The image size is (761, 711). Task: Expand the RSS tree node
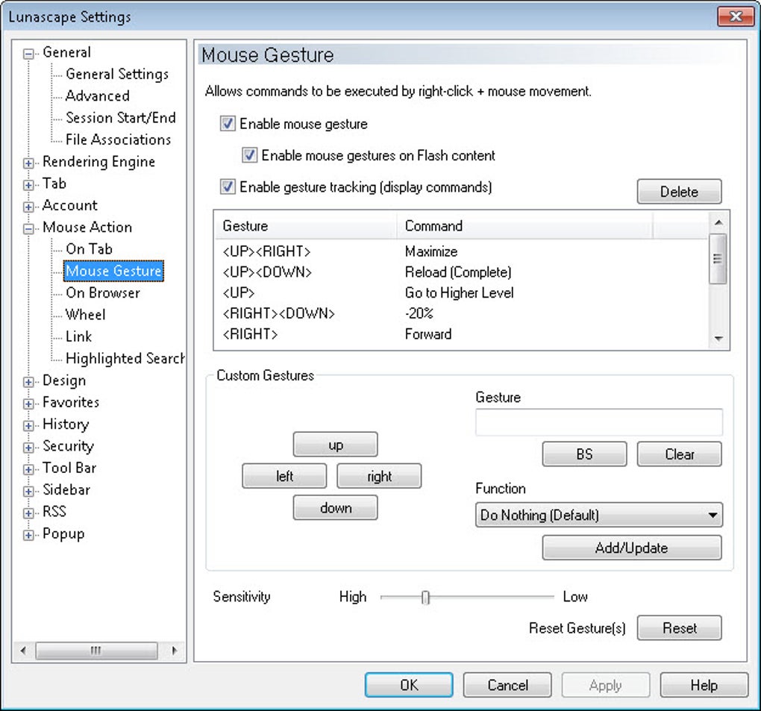click(x=28, y=513)
